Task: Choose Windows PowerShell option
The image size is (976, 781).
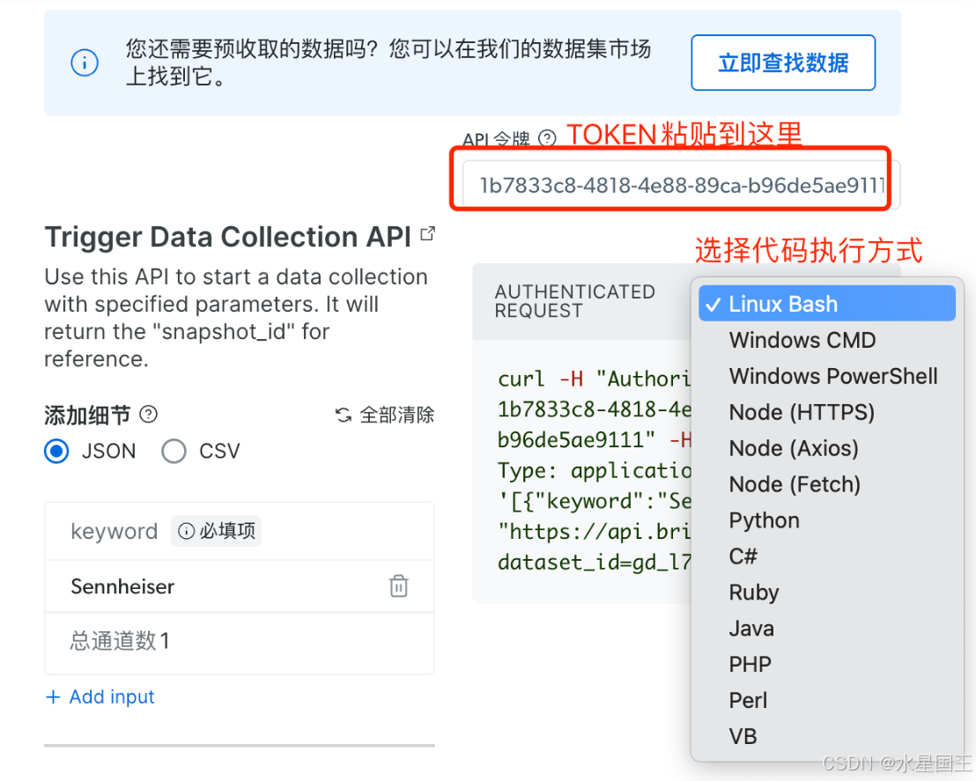Action: (x=826, y=376)
